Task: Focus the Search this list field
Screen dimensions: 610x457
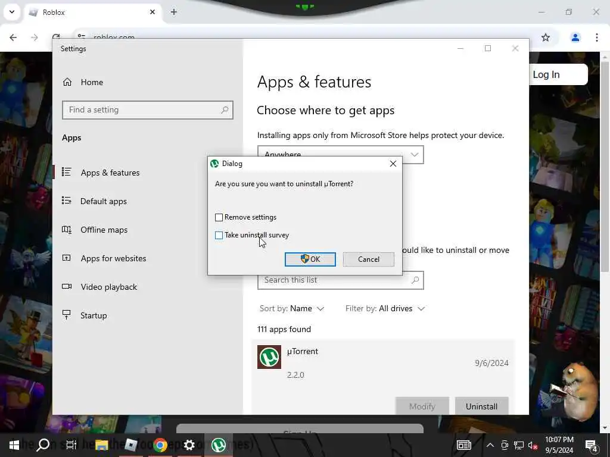Action: click(340, 280)
